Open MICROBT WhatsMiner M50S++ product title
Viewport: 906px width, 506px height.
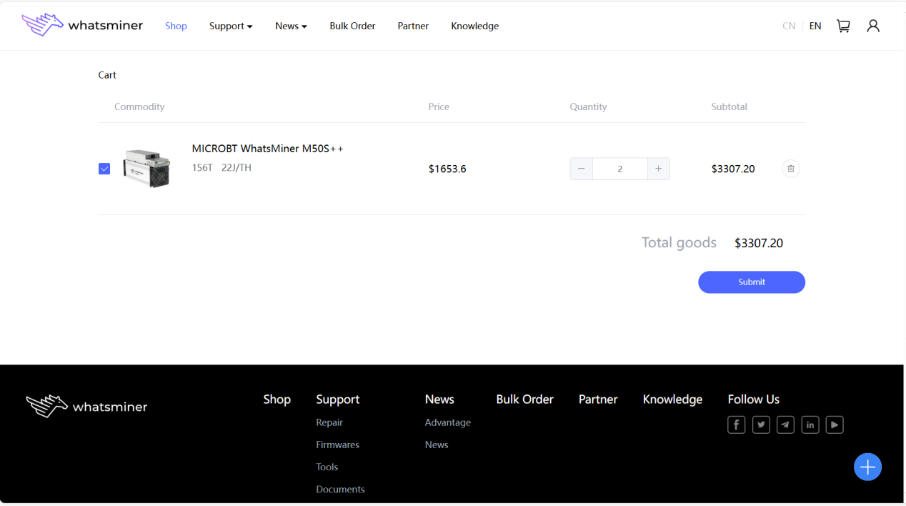[x=268, y=149]
